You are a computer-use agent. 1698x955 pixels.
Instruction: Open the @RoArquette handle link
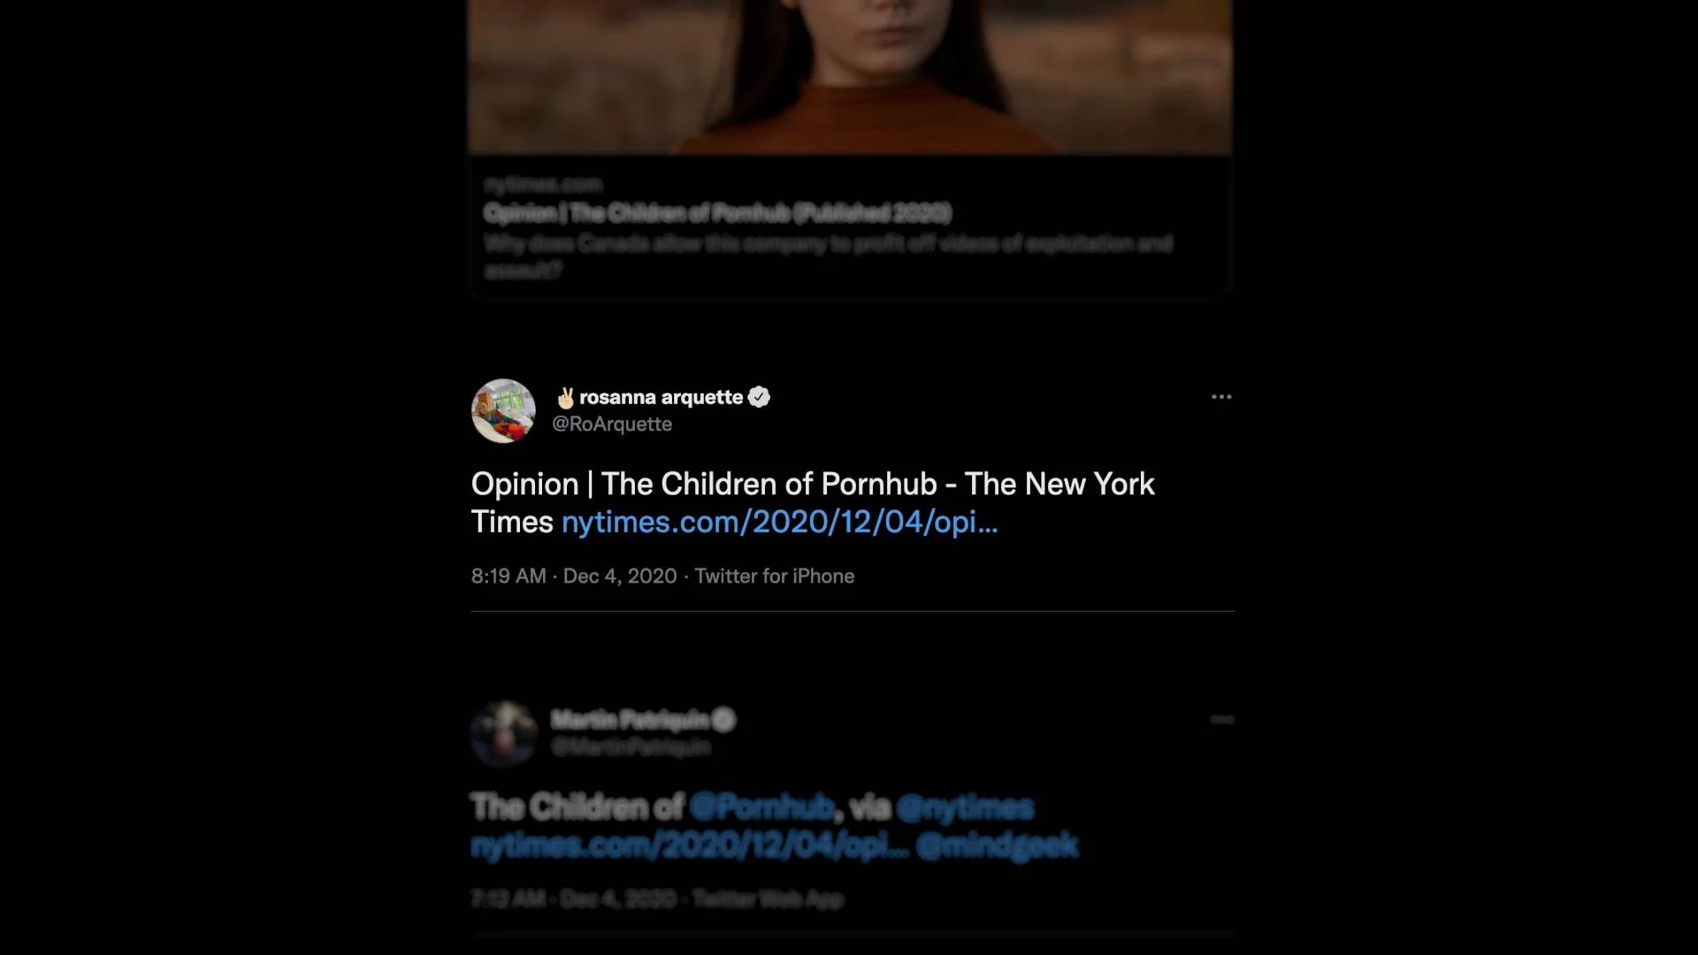click(612, 424)
